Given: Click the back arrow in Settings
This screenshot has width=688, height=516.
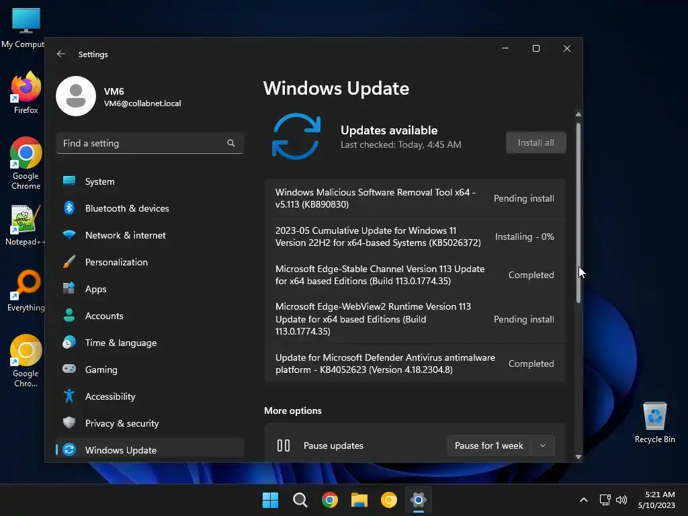Looking at the screenshot, I should 61,54.
